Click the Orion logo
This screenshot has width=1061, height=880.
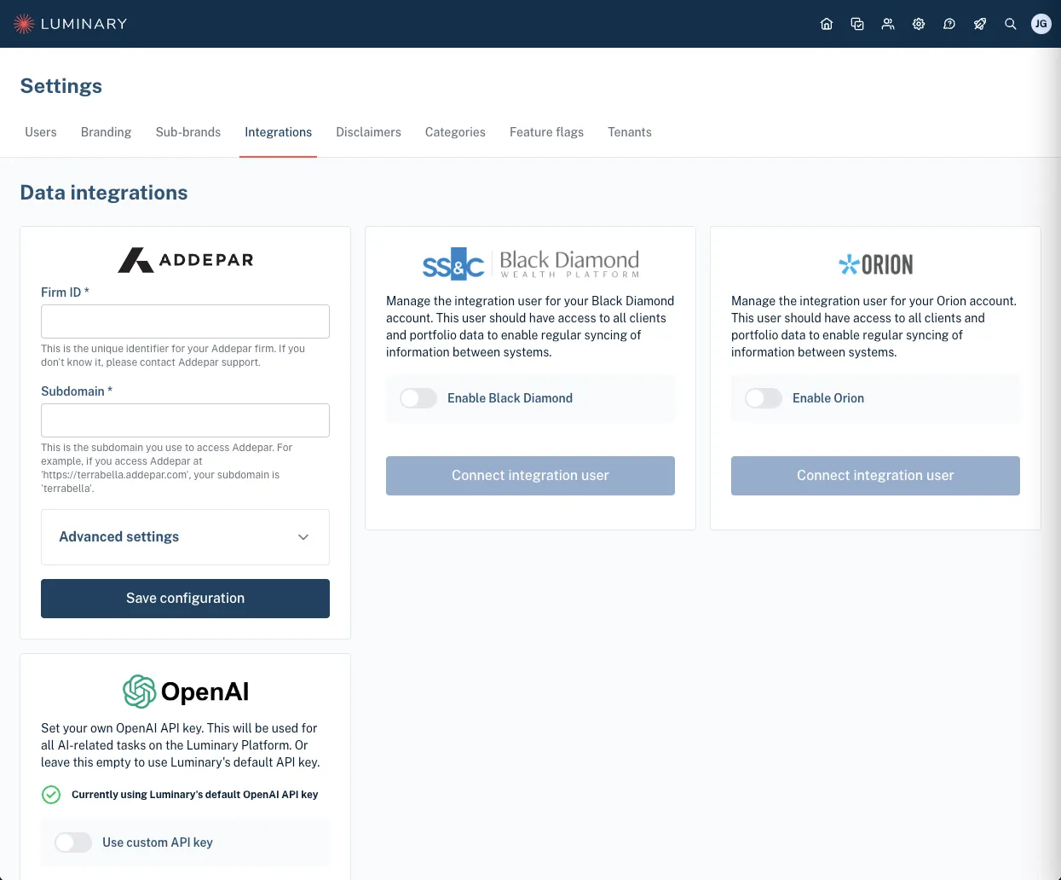[x=875, y=264]
